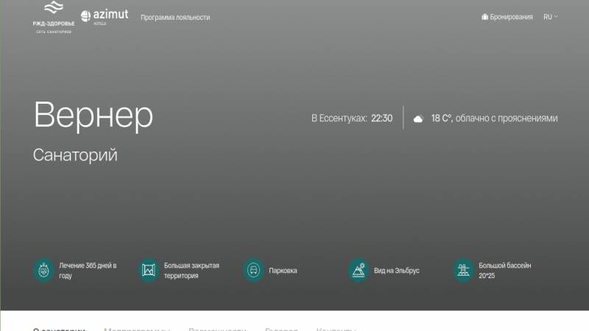
Task: Select the Галерея tab
Action: (281, 328)
